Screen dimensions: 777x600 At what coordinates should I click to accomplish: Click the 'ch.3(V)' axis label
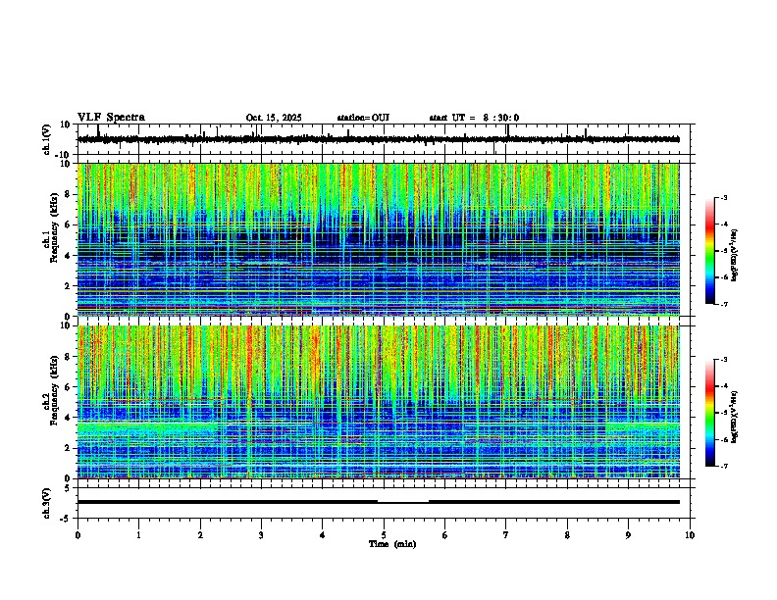(47, 504)
